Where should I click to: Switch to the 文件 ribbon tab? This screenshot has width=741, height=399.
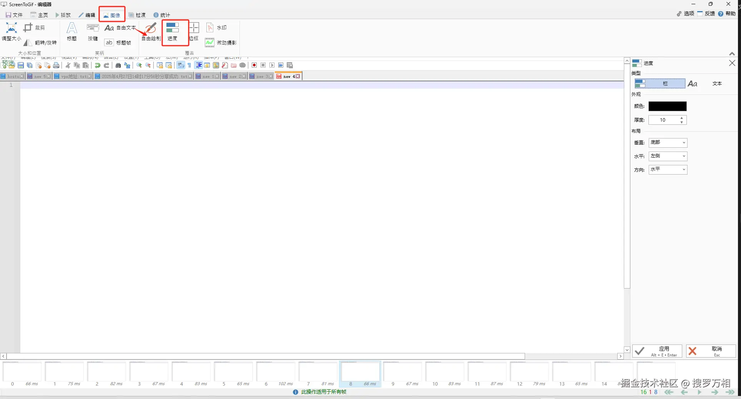[x=14, y=15]
